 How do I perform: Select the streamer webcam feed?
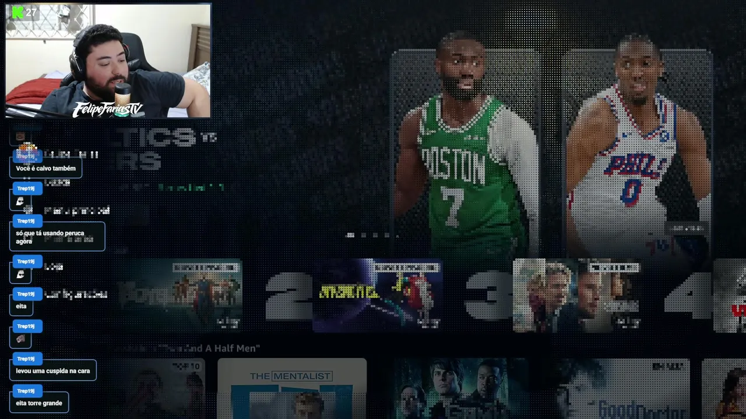point(108,61)
